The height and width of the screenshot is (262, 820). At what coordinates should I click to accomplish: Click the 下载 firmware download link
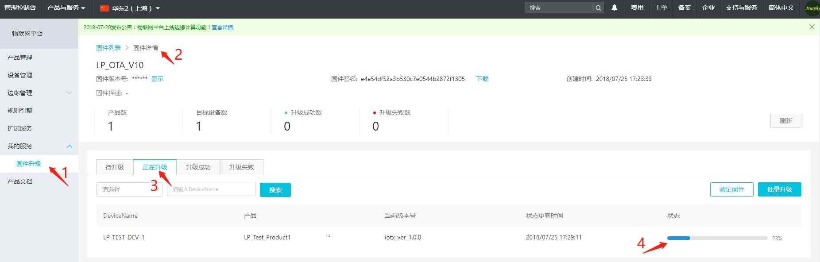pyautogui.click(x=482, y=79)
